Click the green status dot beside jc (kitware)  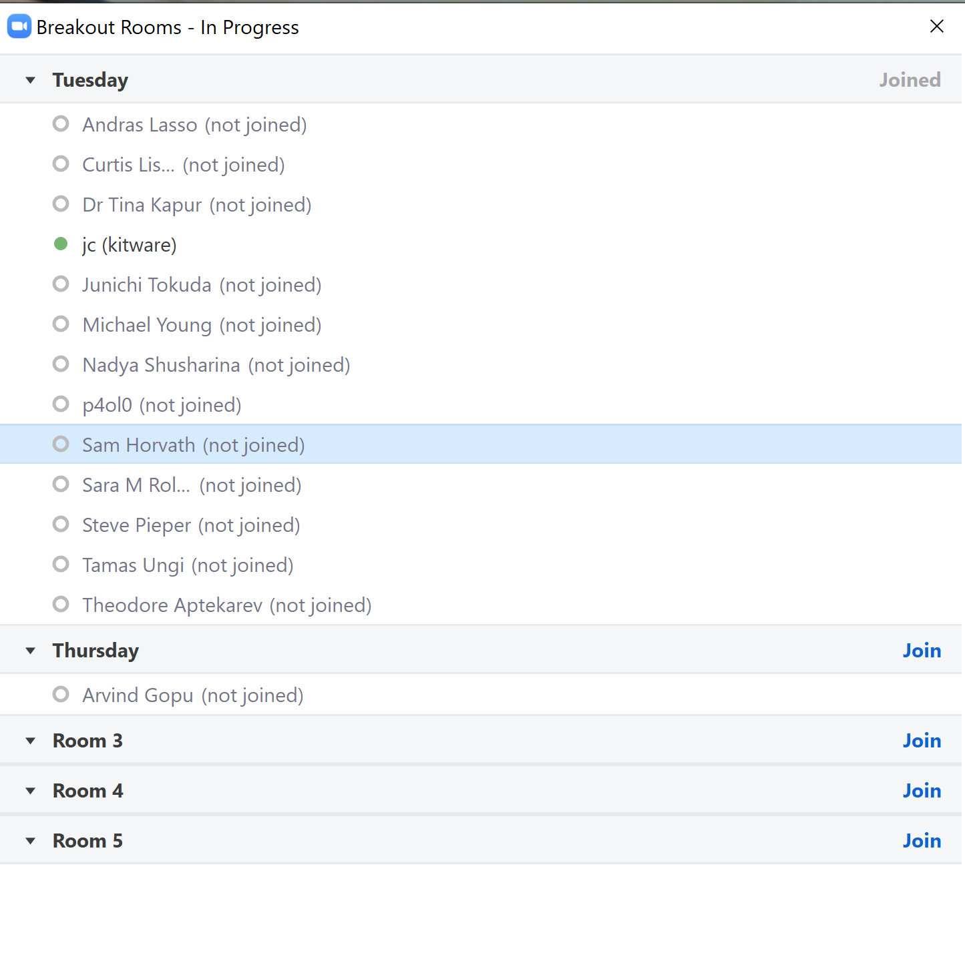coord(61,244)
